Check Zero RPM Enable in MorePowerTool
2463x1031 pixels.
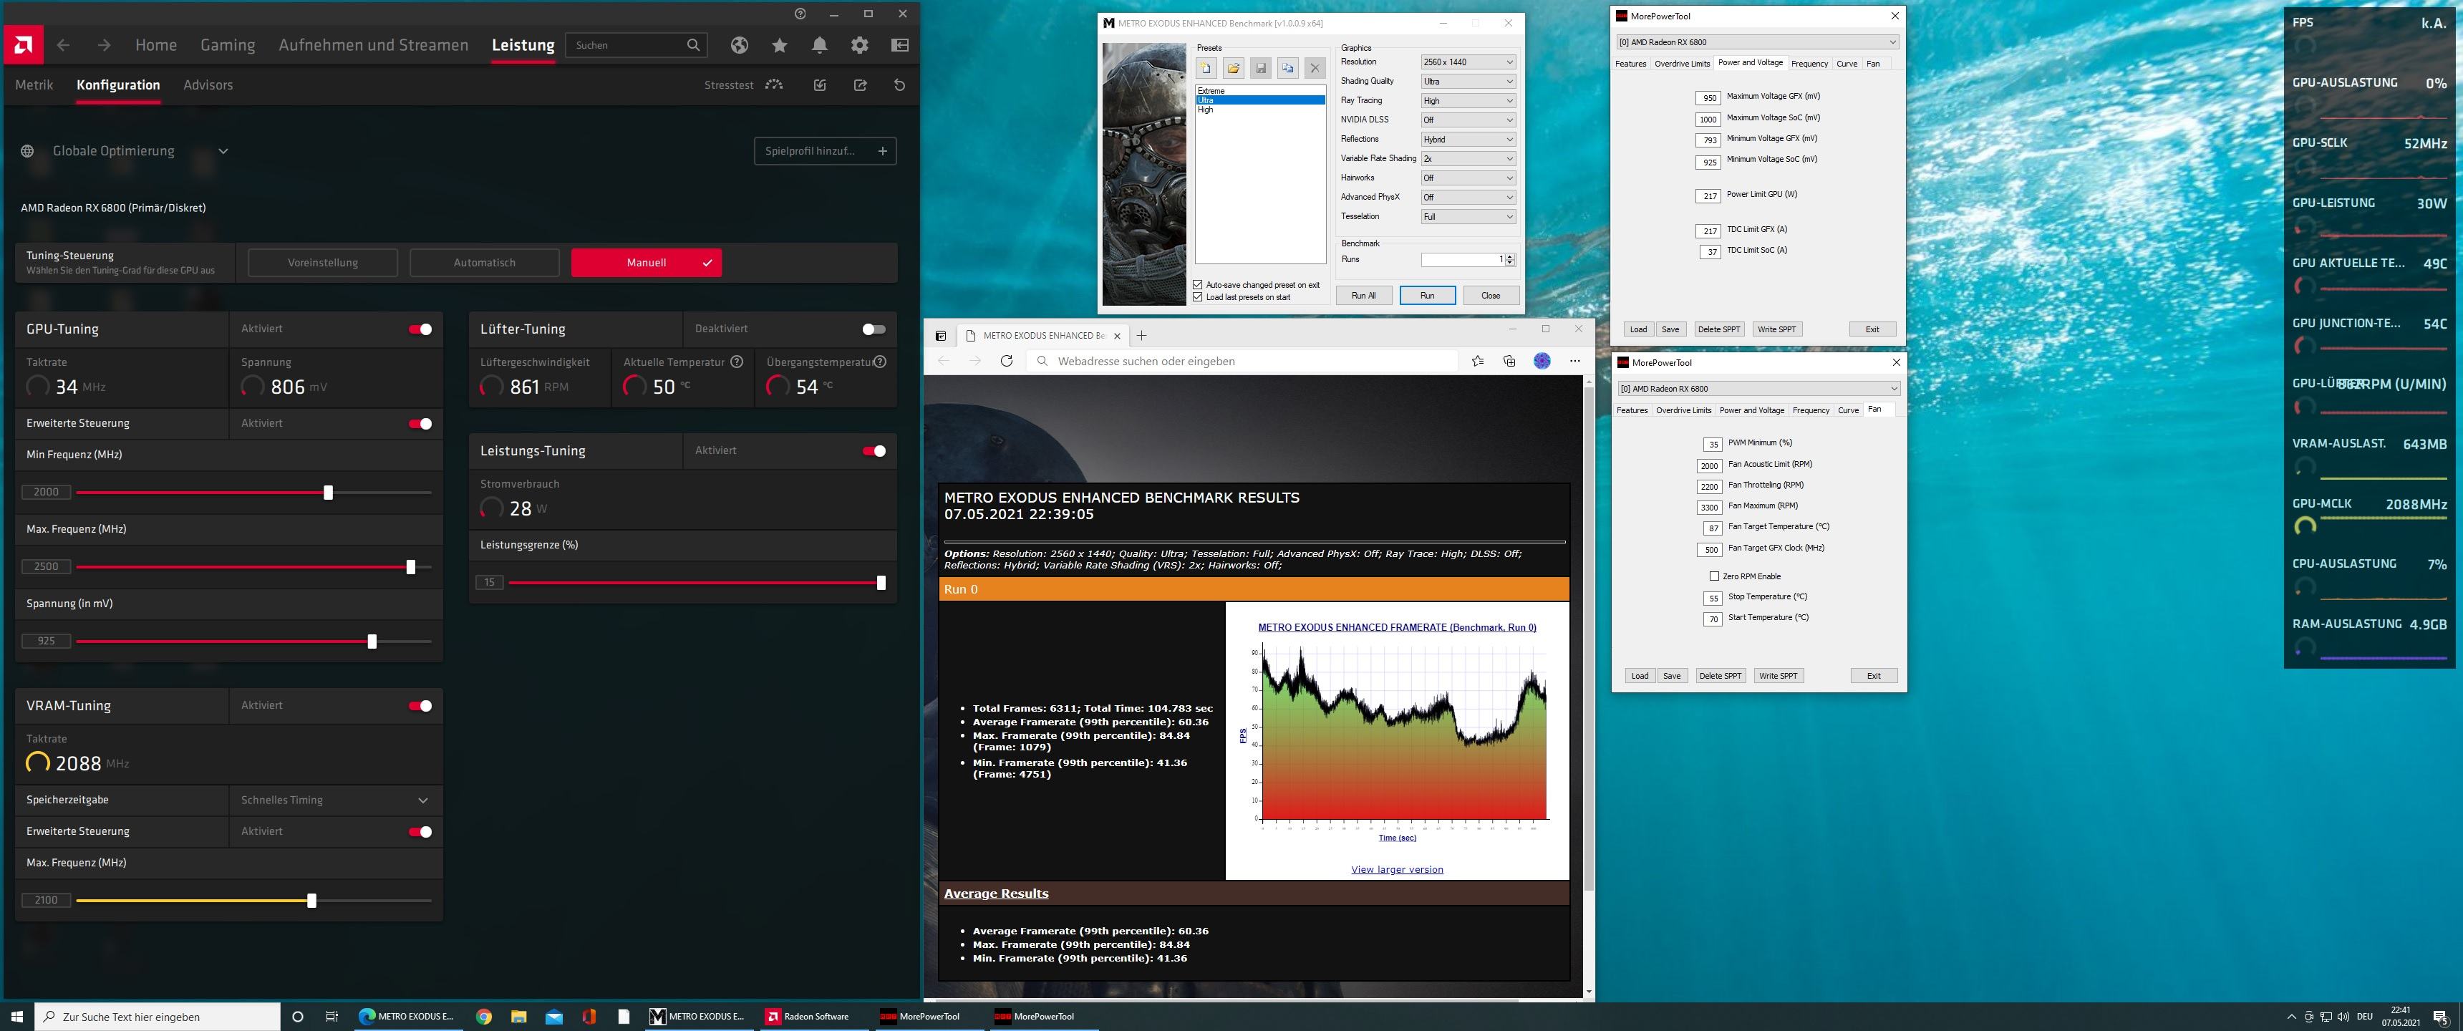(x=1714, y=576)
